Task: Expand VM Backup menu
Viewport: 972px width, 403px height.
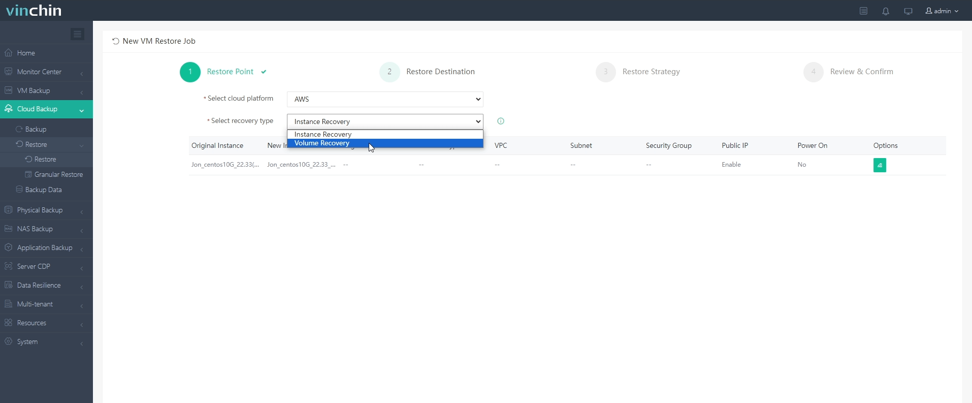Action: pos(46,90)
